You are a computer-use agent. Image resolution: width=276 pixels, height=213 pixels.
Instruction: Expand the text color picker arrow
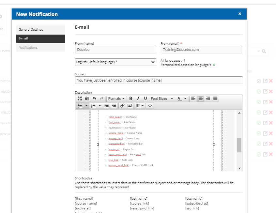coord(185,99)
